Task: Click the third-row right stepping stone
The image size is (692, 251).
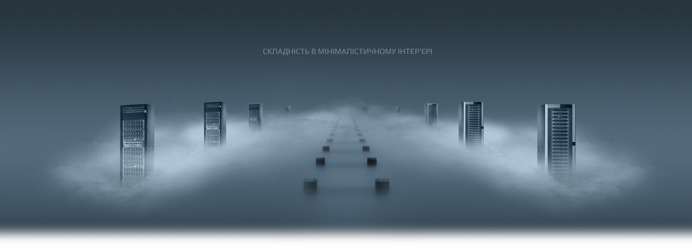Action: (x=366, y=148)
